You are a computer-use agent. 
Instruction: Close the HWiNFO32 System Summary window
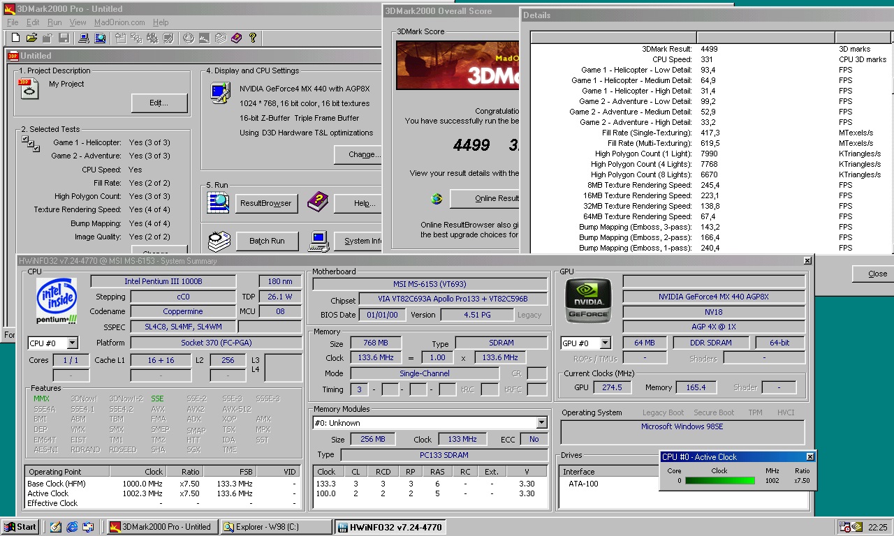[x=807, y=260]
